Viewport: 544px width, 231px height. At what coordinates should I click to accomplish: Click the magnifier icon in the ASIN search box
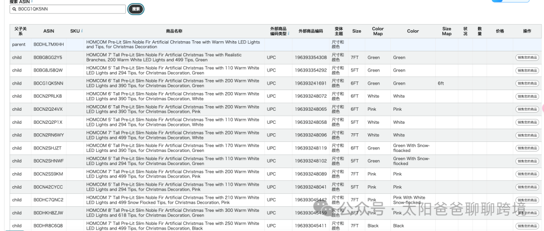(14, 9)
